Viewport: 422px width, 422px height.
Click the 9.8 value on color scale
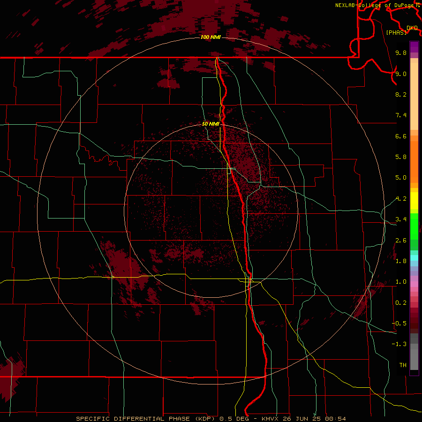tap(401, 53)
